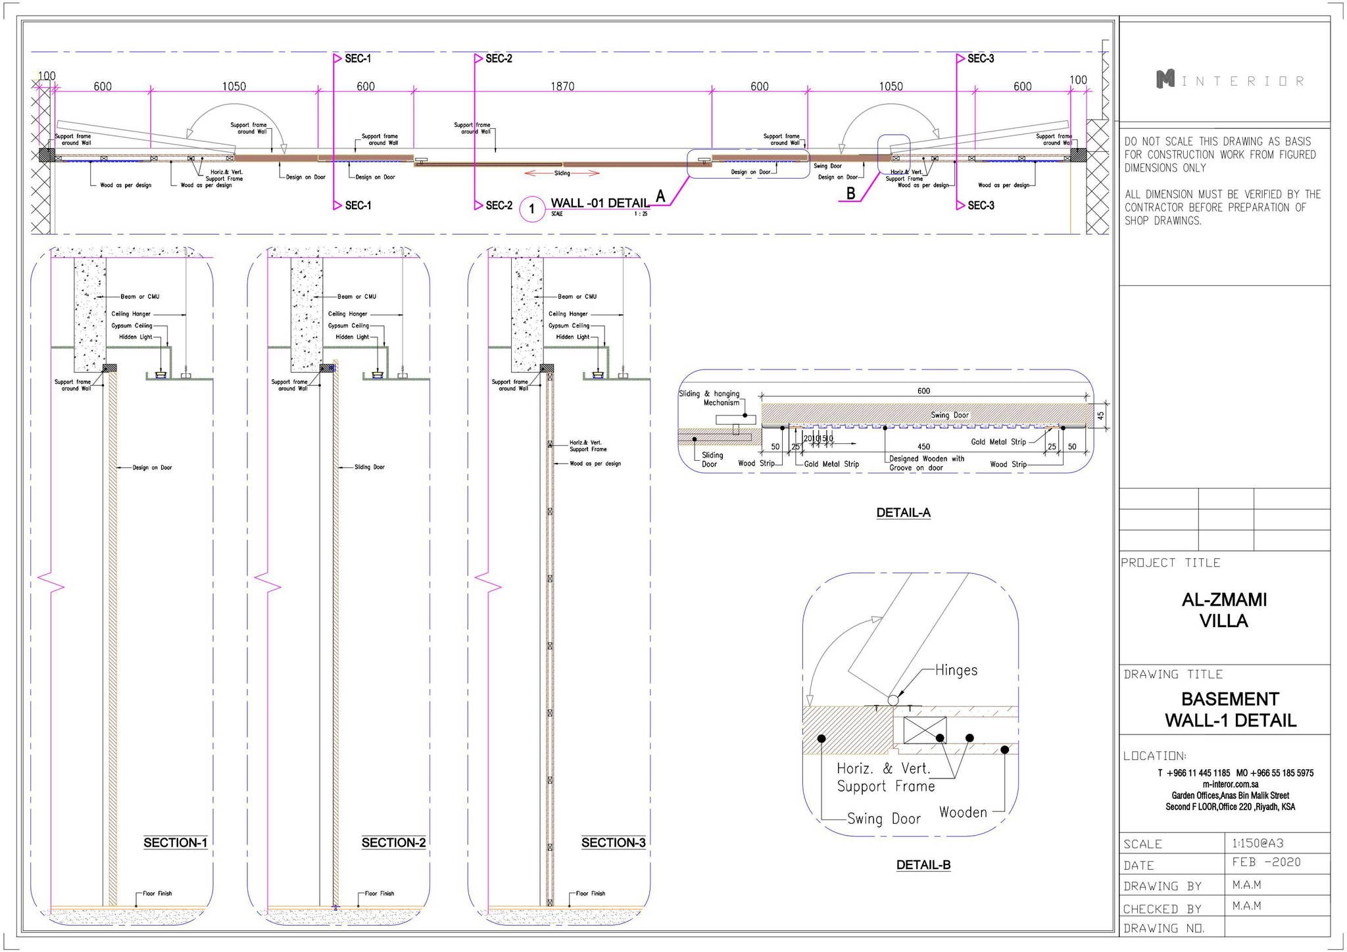This screenshot has width=1347, height=952.
Task: Click the BASEMENT WALL-1 DETAIL drawing title
Action: 1230,709
